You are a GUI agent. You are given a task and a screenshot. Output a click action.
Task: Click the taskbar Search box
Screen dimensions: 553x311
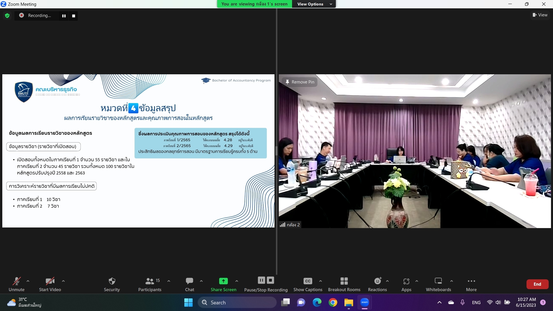(237, 302)
